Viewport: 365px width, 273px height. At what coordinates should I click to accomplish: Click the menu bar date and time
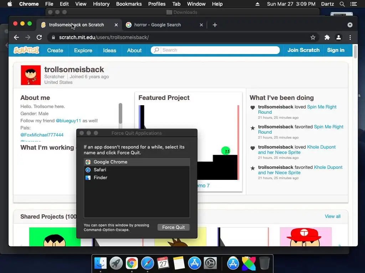click(x=291, y=4)
